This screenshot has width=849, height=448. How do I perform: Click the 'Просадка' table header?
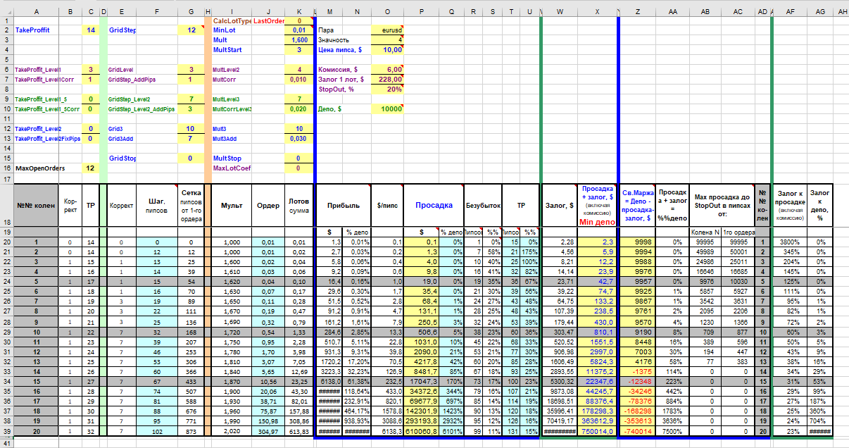point(434,205)
